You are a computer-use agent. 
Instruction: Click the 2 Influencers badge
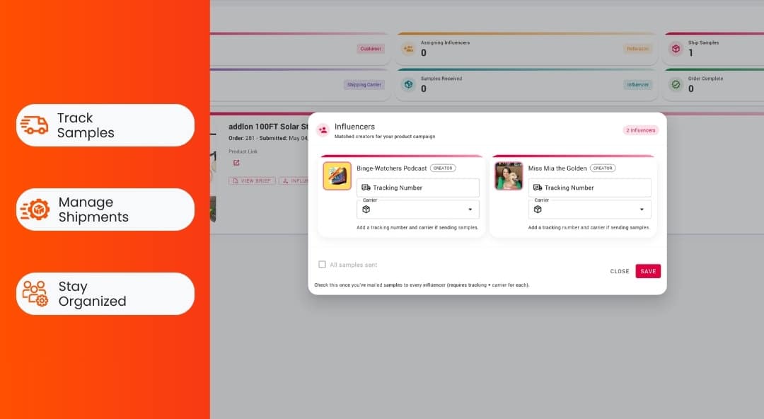[640, 130]
